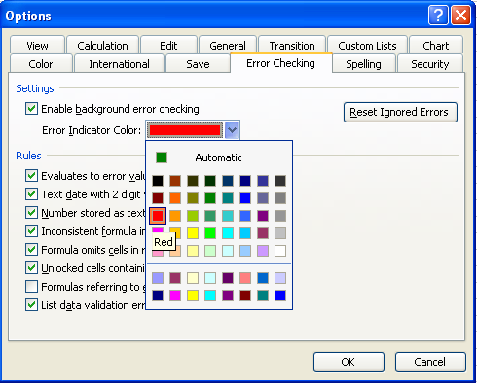Select the Ocean Blue swatch beside Coral
The image size is (477, 383).
263,278
